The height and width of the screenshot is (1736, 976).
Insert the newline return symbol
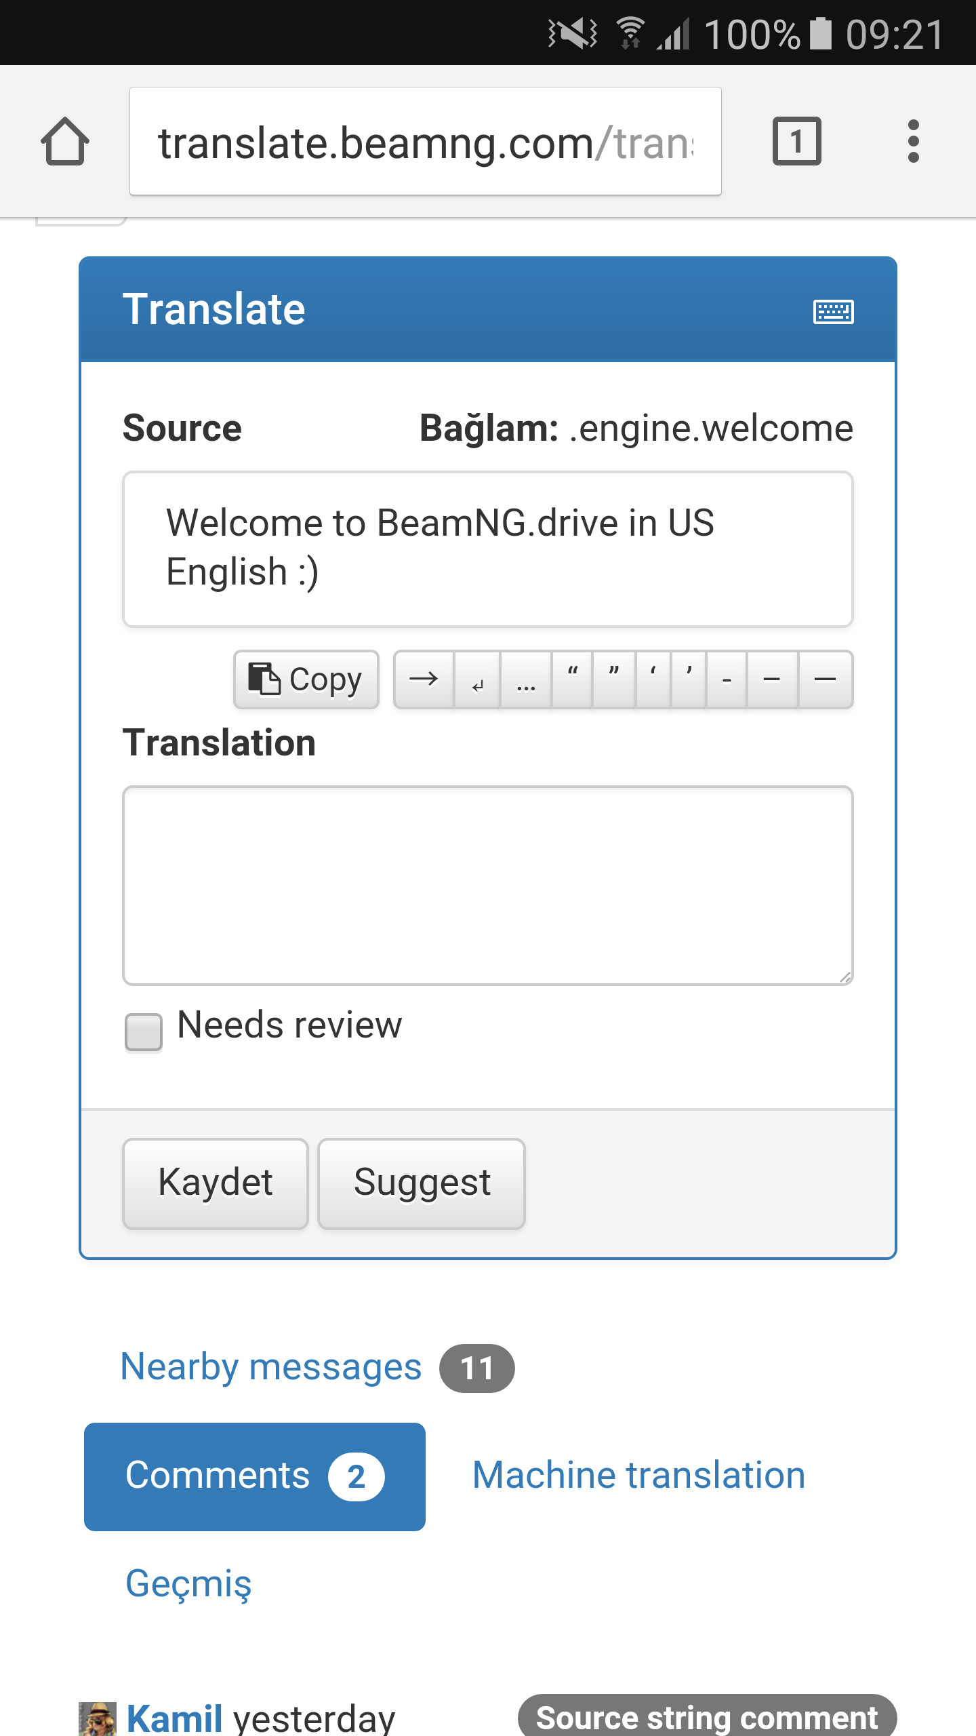(477, 679)
